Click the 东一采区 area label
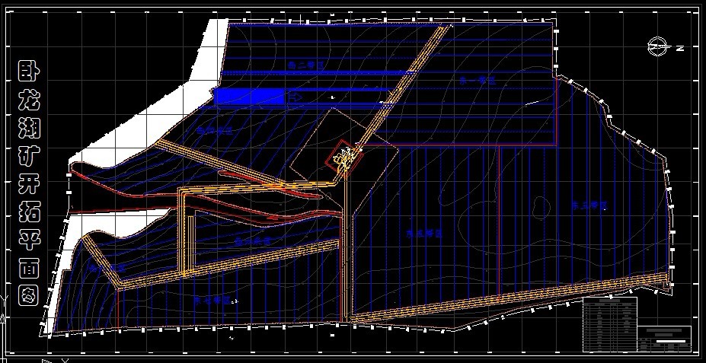This screenshot has height=363, width=706. pyautogui.click(x=478, y=81)
